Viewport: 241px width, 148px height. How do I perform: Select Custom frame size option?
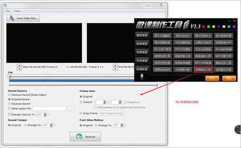pyautogui.click(x=81, y=102)
